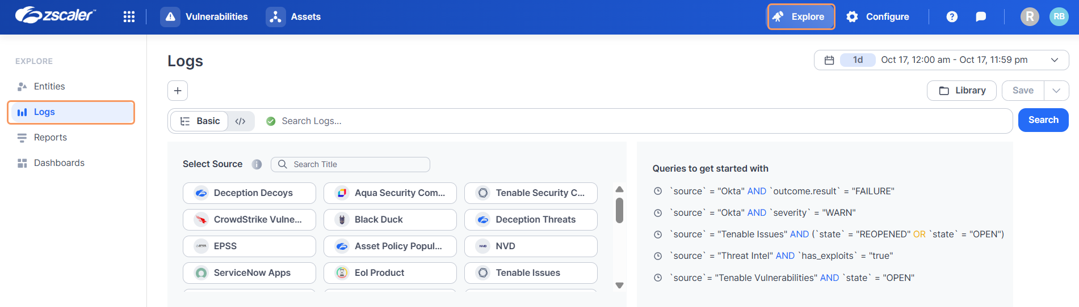Open the apps grid launcher icon

pyautogui.click(x=129, y=17)
